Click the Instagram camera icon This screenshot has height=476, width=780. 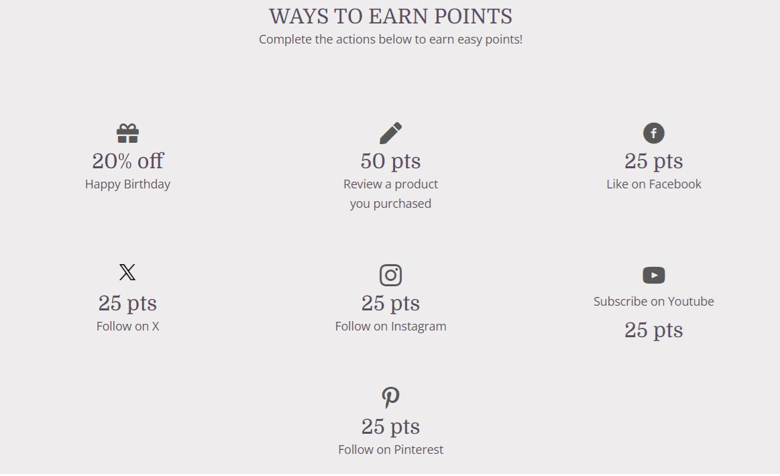pos(390,275)
